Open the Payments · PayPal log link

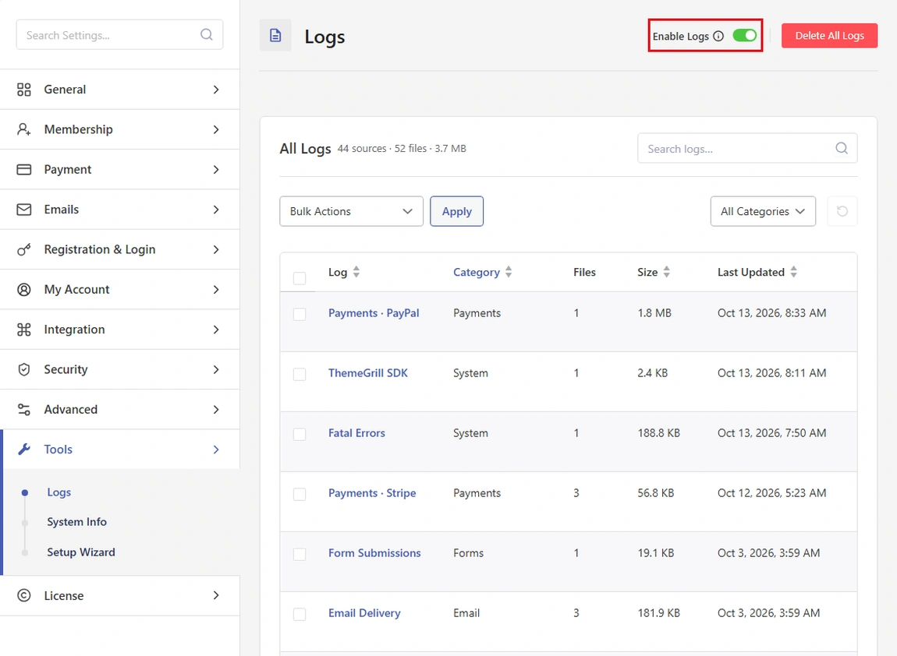click(x=374, y=313)
